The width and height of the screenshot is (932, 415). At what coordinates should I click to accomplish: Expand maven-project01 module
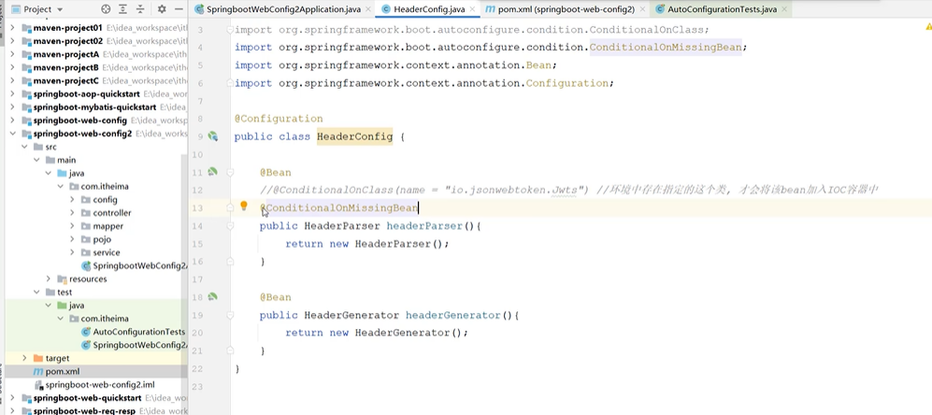tap(12, 28)
